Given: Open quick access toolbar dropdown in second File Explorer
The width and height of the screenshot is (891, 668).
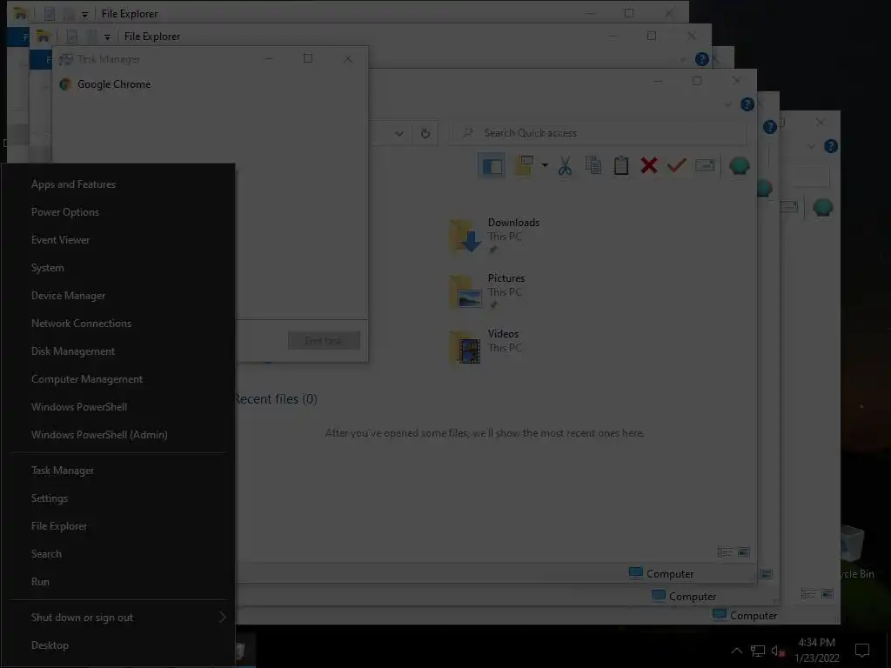Looking at the screenshot, I should pyautogui.click(x=107, y=37).
